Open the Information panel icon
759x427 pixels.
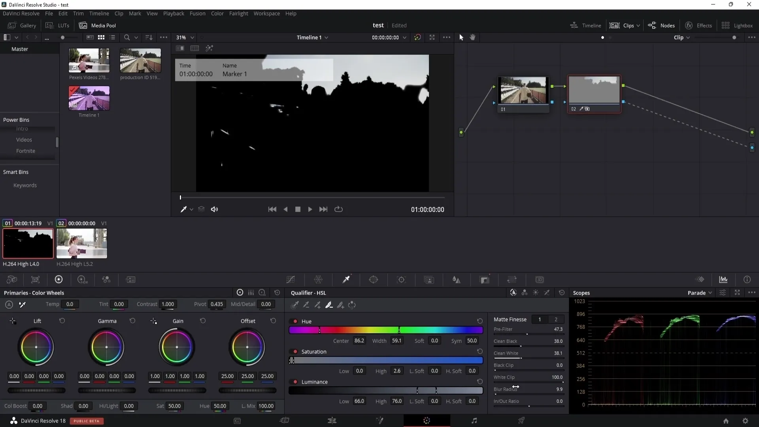pyautogui.click(x=747, y=280)
